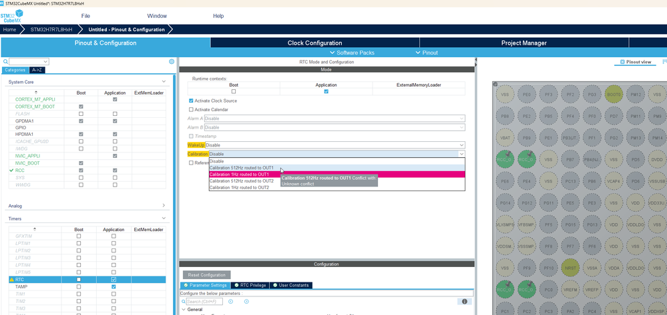Image resolution: width=667 pixels, height=315 pixels.
Task: Click the RTC warning triangle icon
Action: 11,280
